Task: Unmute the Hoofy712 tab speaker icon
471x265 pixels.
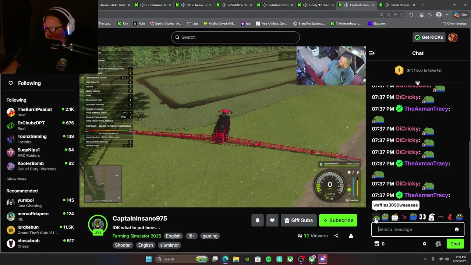Action: tap(305, 5)
